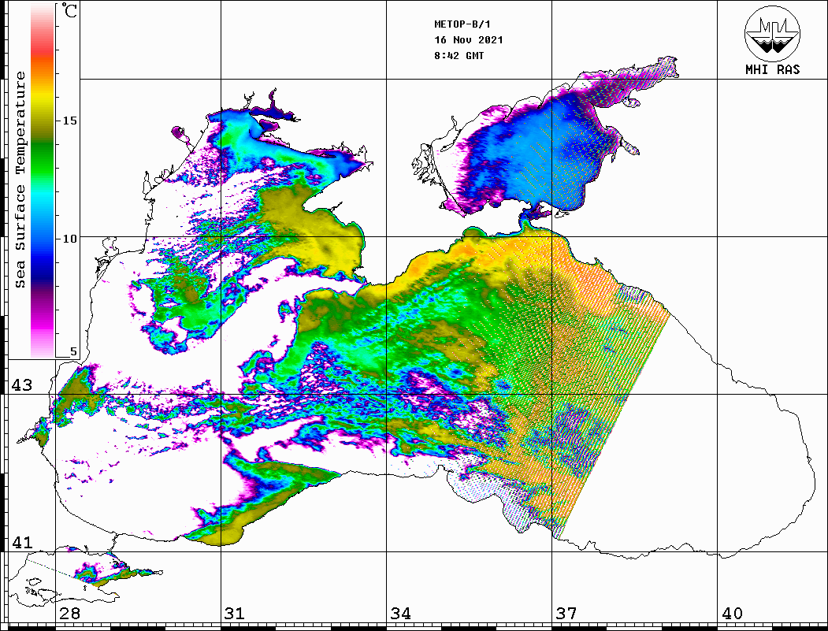The width and height of the screenshot is (828, 631).
Task: Click longitude label '37'
Action: coord(566,614)
